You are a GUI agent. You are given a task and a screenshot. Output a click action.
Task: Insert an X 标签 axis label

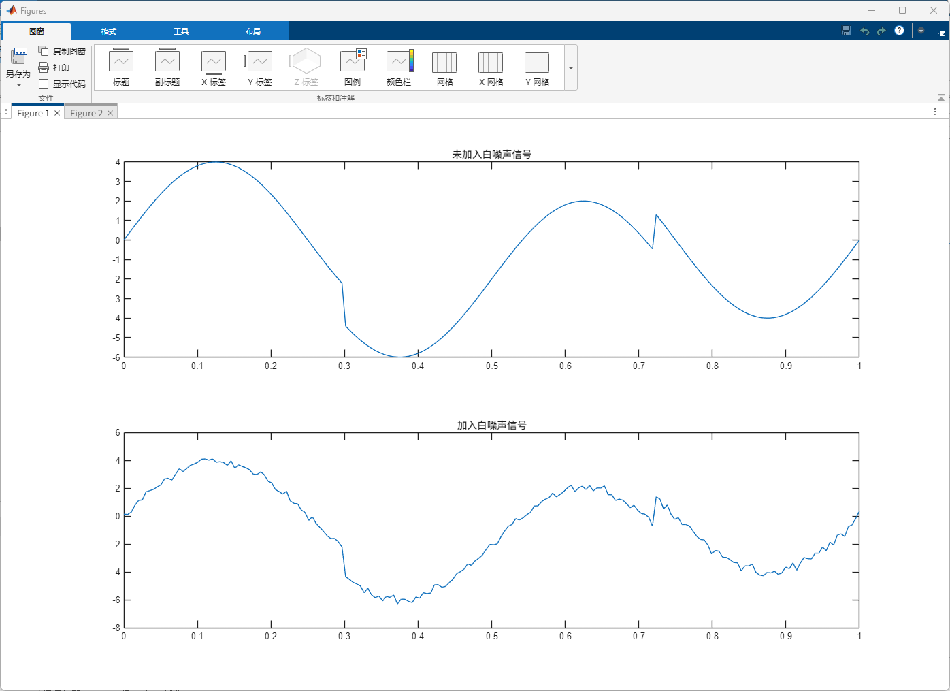pyautogui.click(x=214, y=67)
